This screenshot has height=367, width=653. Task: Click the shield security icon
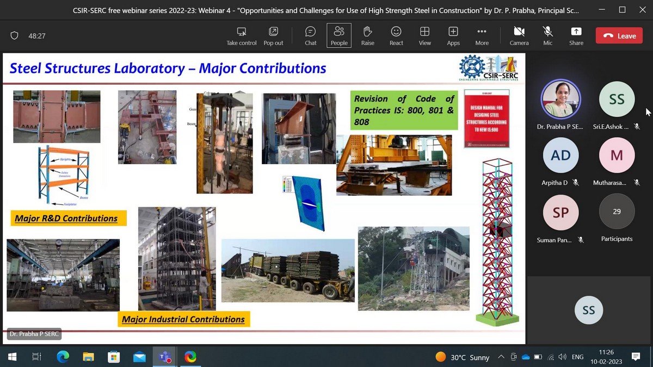click(x=15, y=36)
